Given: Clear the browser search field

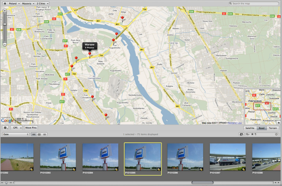Looking at the screenshot, I should (x=277, y=134).
